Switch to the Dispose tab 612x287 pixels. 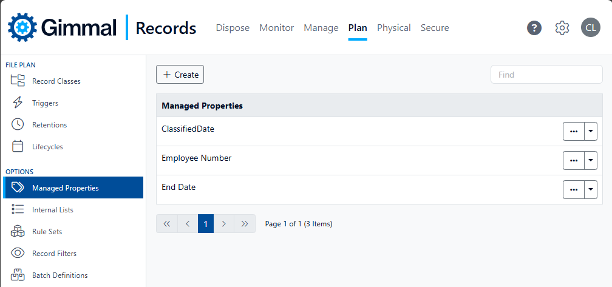tap(233, 28)
